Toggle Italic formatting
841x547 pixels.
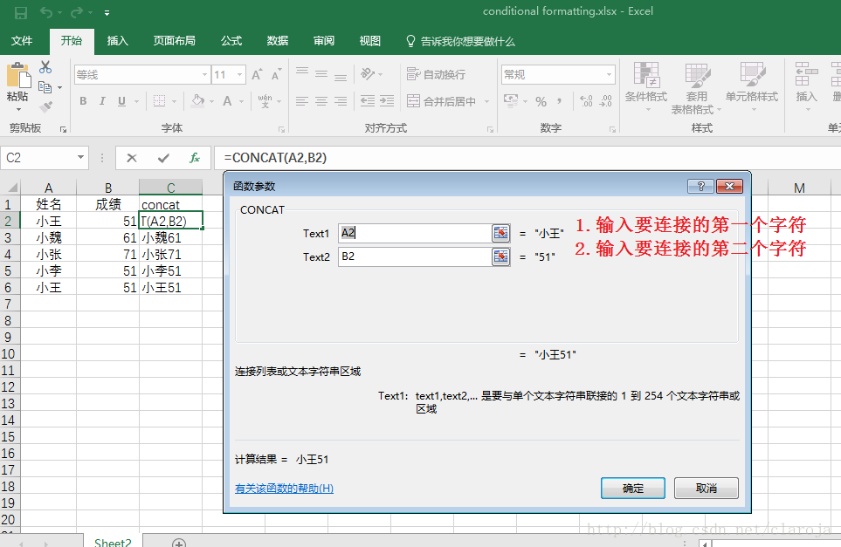pyautogui.click(x=102, y=100)
